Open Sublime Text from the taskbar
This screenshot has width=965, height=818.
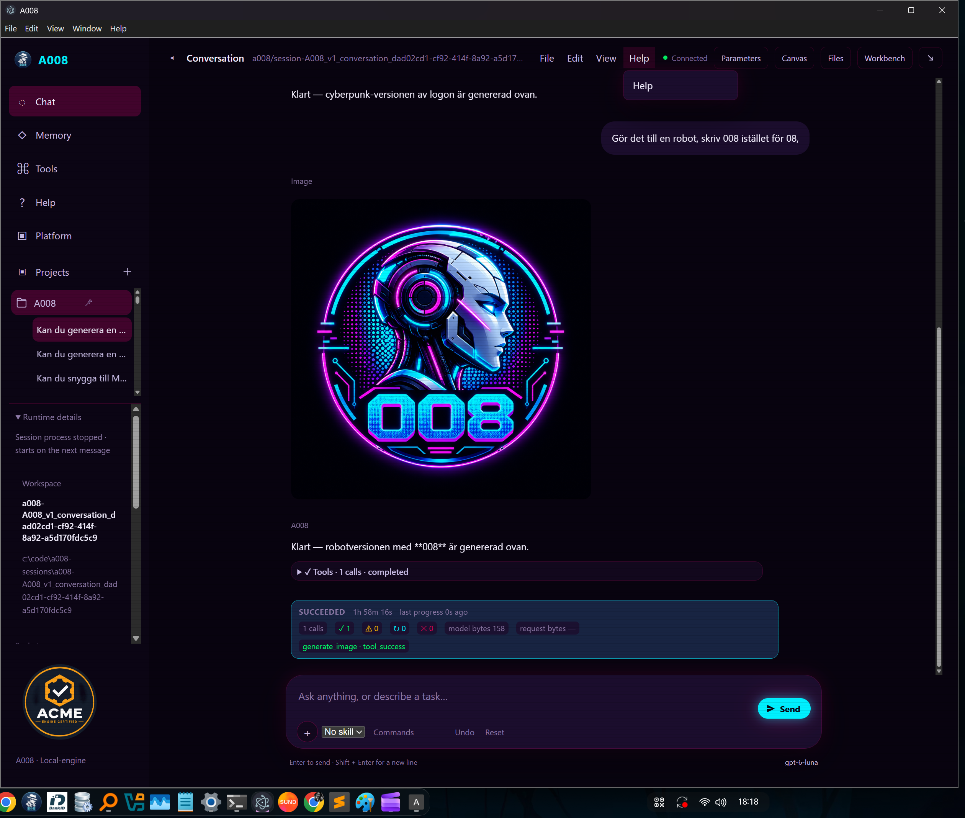pos(339,802)
